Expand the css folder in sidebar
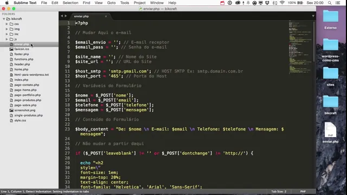This screenshot has height=195, width=347. pyautogui.click(x=7, y=24)
